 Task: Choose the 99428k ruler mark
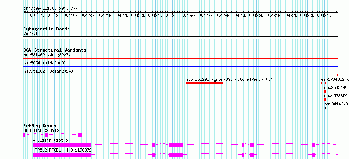pyautogui.click(x=222, y=16)
